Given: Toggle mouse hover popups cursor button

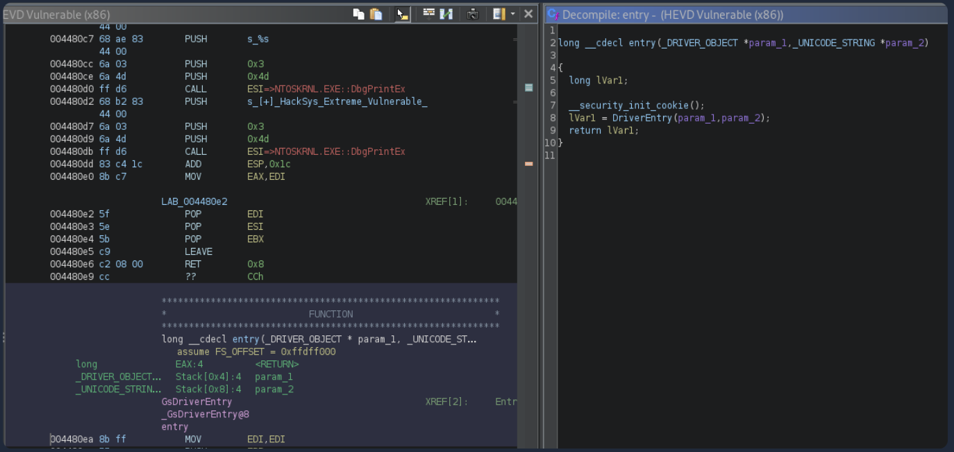Looking at the screenshot, I should 402,14.
